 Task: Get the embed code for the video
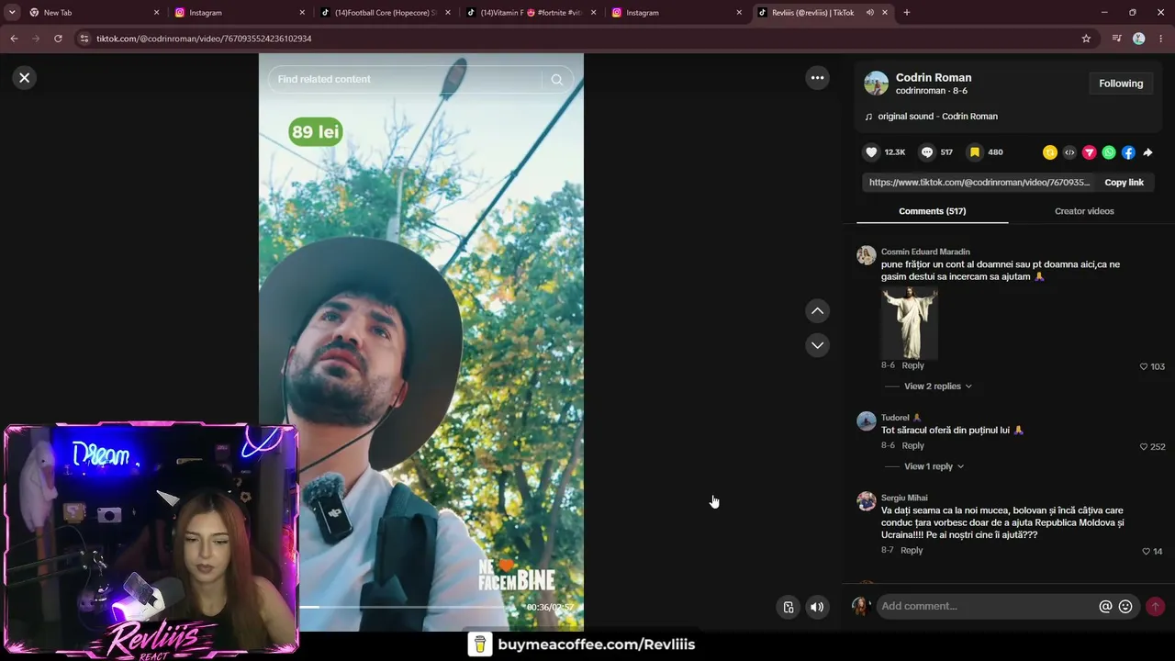(x=1069, y=152)
